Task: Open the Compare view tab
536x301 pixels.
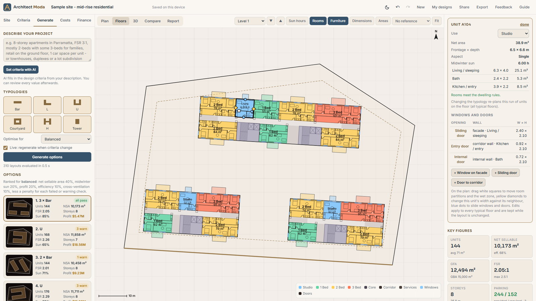Action: (152, 21)
